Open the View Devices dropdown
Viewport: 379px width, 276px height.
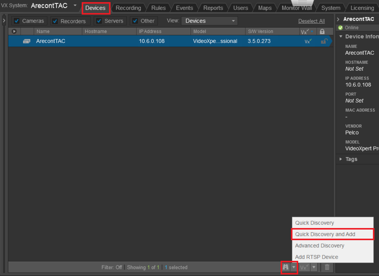[210, 21]
